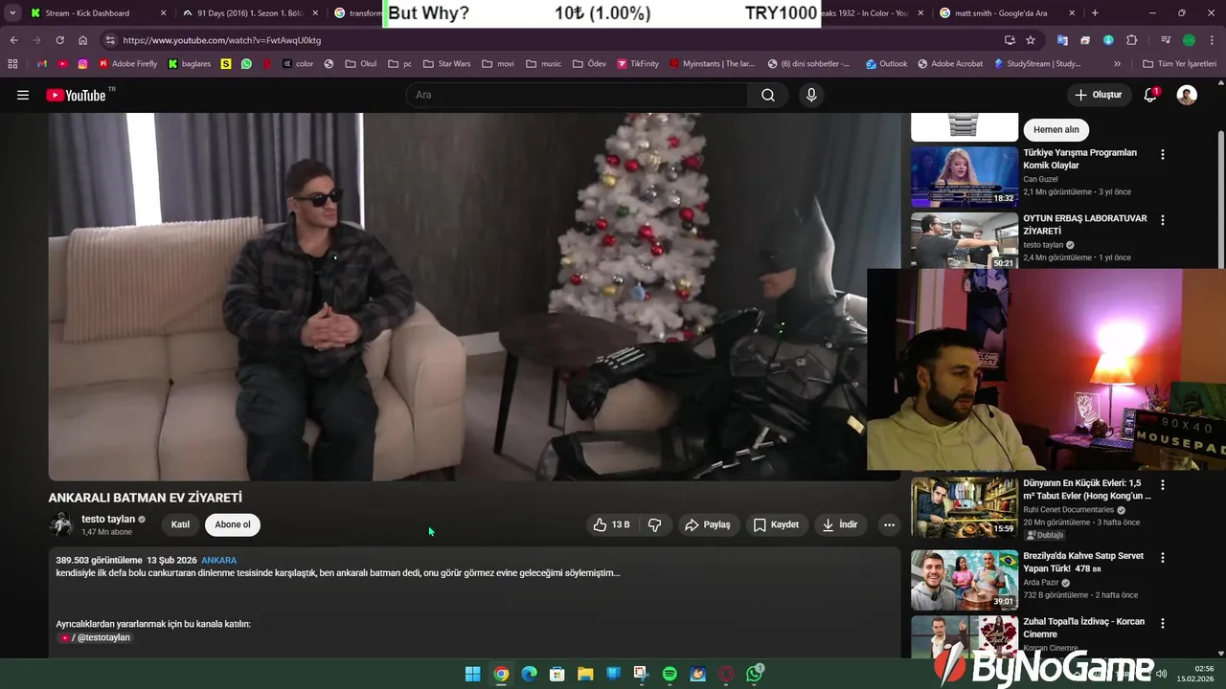
Task: Click the ANKARA location tag link
Action: (x=218, y=560)
